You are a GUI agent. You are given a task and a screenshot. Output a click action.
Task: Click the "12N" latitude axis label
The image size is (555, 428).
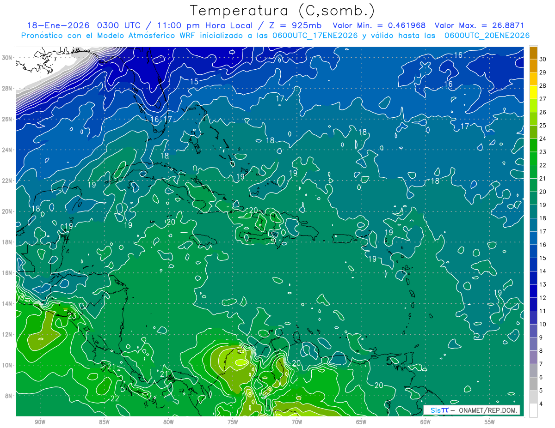[x=6, y=334]
